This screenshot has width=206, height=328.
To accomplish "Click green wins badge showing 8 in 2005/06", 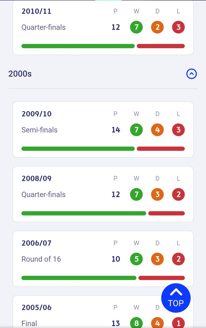I will pyautogui.click(x=136, y=323).
